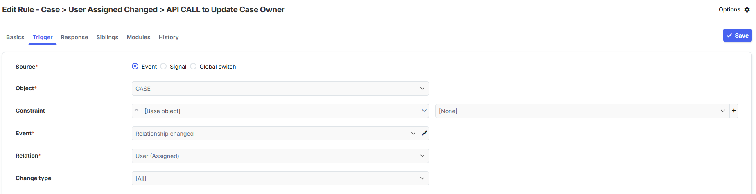Select the Event source radio button
This screenshot has width=756, height=194.
pyautogui.click(x=135, y=66)
